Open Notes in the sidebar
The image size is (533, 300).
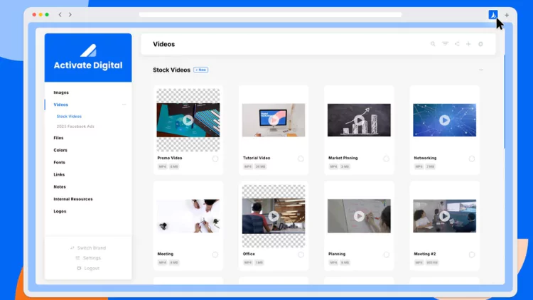click(x=60, y=187)
